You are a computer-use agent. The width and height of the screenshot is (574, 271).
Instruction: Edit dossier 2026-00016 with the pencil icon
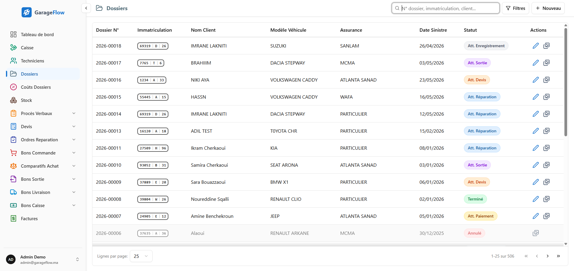click(536, 80)
